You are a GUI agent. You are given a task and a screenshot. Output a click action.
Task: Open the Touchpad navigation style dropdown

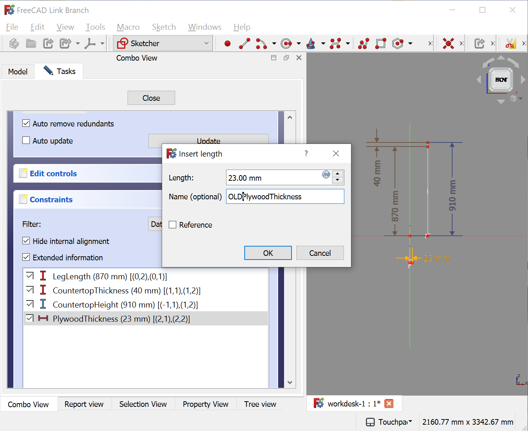(x=411, y=422)
